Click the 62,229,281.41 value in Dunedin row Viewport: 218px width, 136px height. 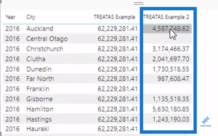click(x=118, y=69)
